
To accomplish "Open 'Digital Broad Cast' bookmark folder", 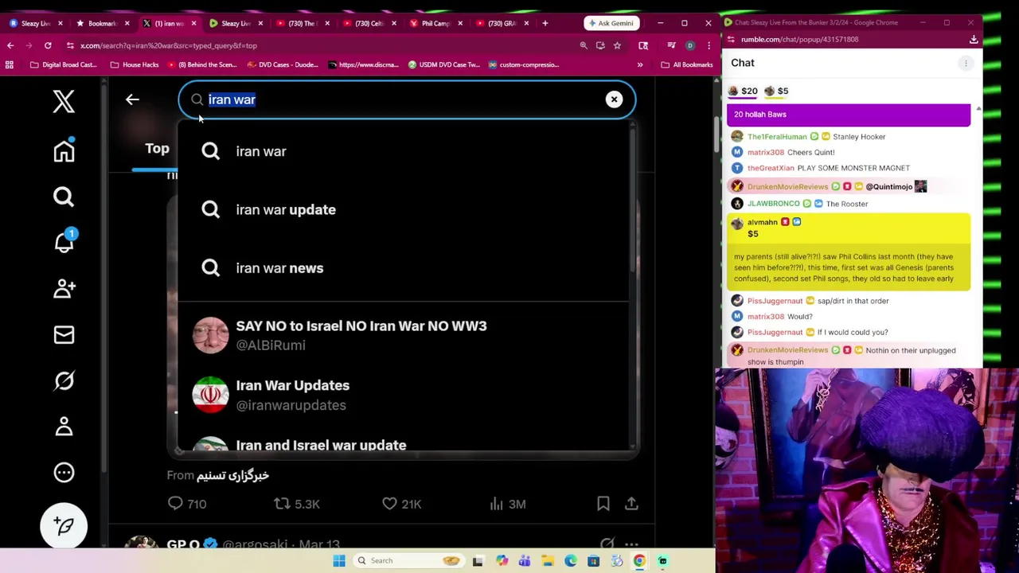I will point(63,64).
